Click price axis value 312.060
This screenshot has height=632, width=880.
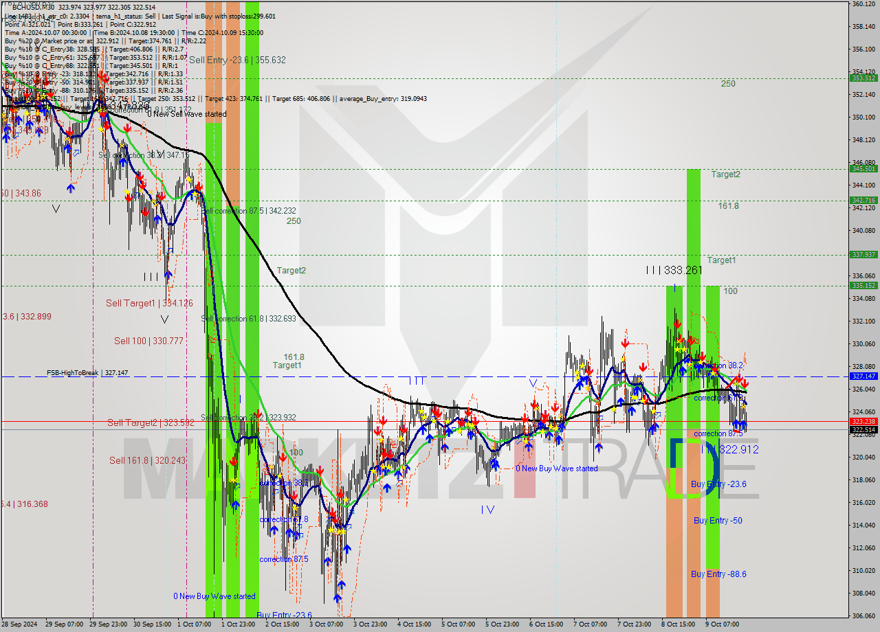coord(863,548)
